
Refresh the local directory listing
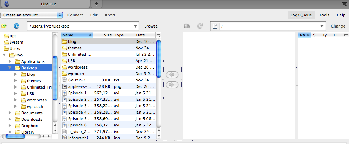coord(16,26)
